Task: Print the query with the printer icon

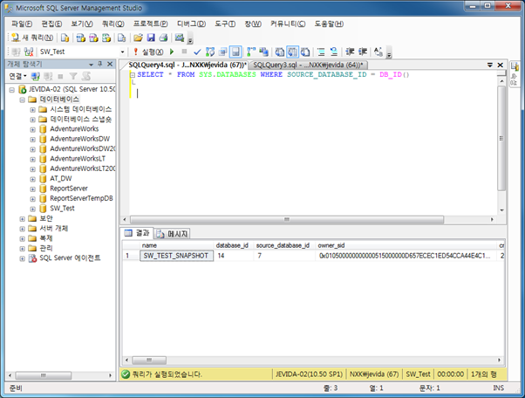Action: pyautogui.click(x=163, y=38)
